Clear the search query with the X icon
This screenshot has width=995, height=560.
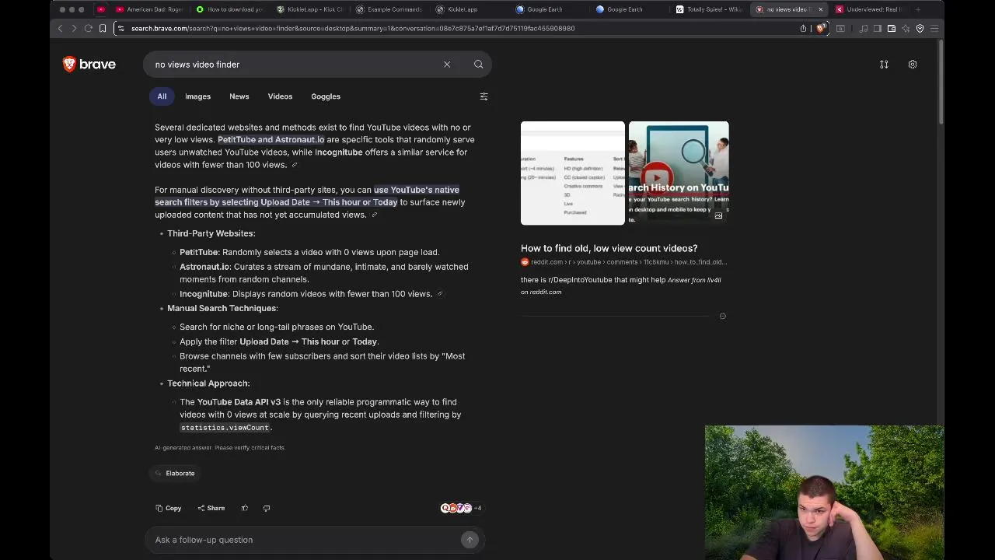(447, 65)
